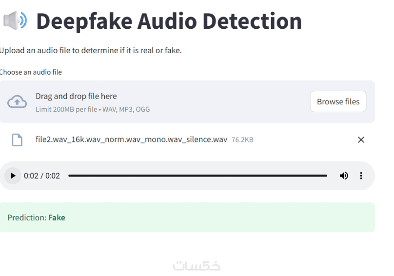394x276 pixels.
Task: Select the uploaded file name file2.wav_16k…silence.wav
Action: point(131,140)
